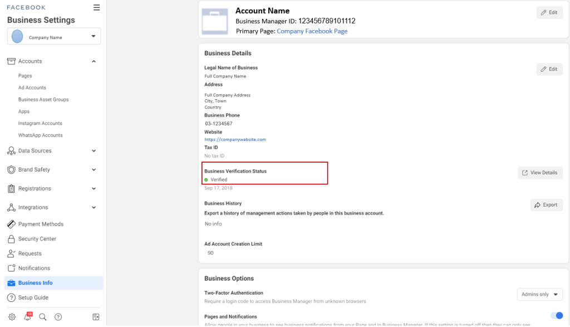Open Requests page
Viewport: 570px width, 327px height.
coord(30,253)
